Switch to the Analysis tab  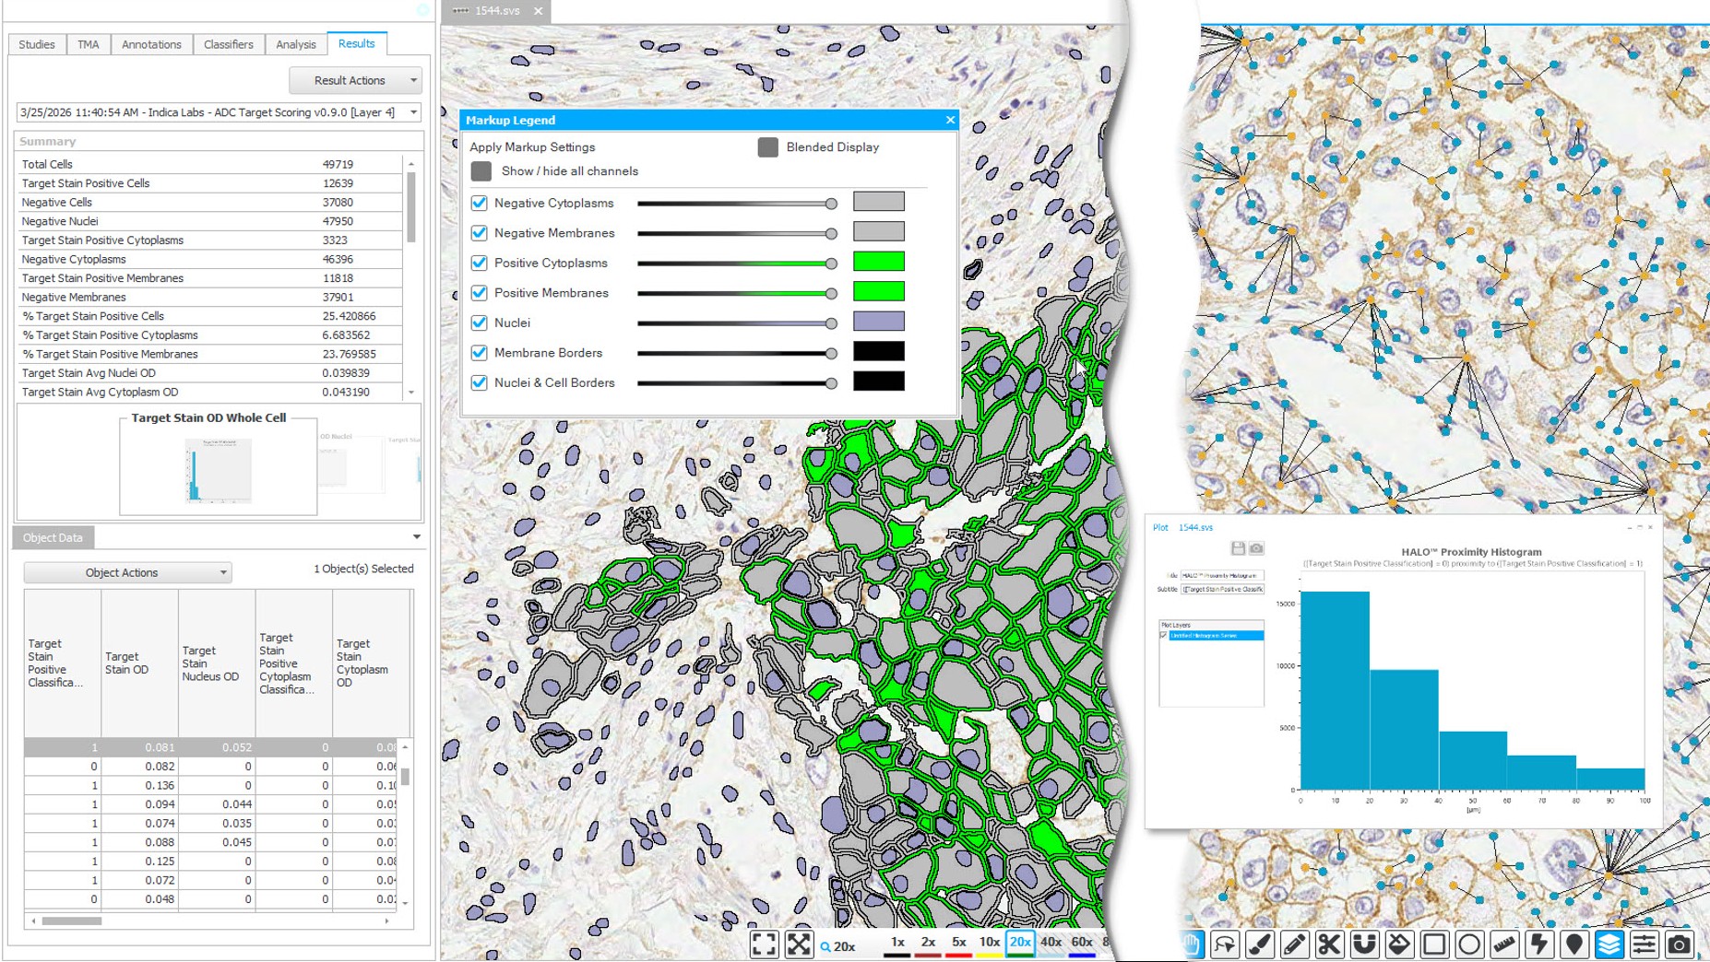point(295,44)
